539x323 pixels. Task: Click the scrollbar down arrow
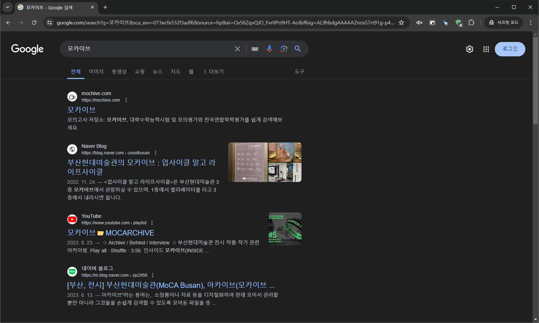pyautogui.click(x=536, y=319)
